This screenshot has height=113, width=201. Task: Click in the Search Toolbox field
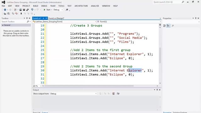pos(14,22)
